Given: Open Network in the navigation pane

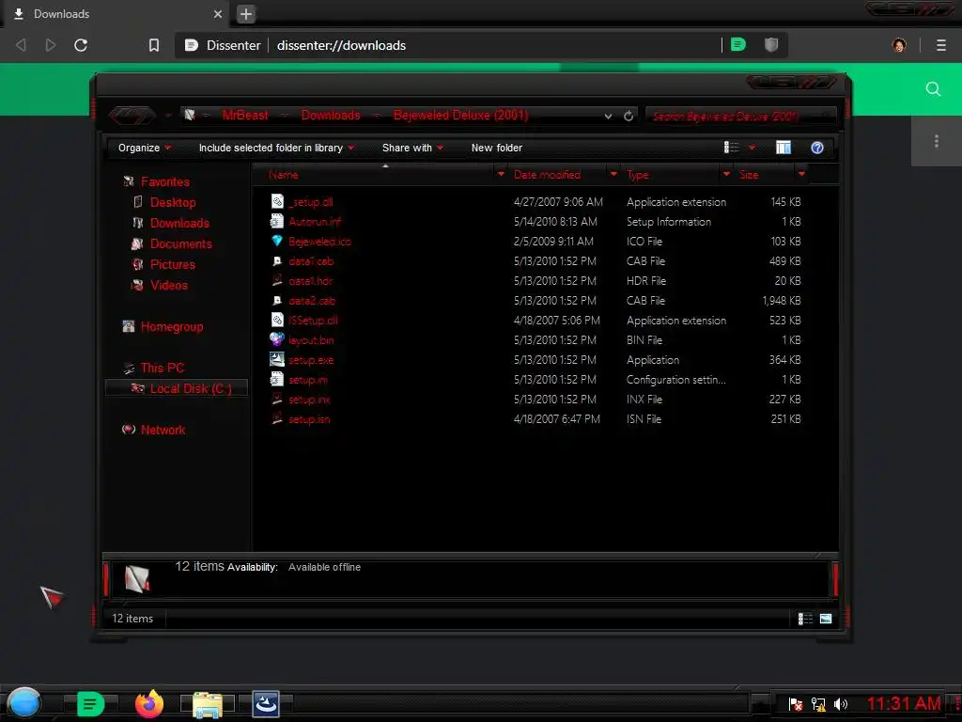Looking at the screenshot, I should point(163,430).
